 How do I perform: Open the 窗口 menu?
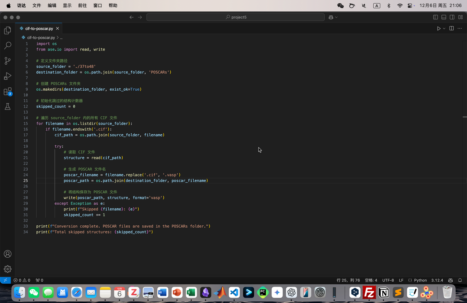click(98, 6)
